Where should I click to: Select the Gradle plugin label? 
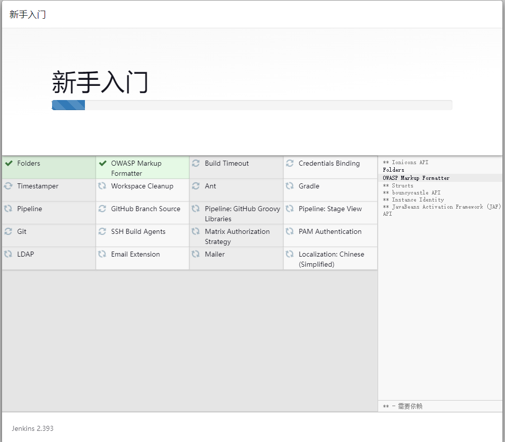[309, 186]
